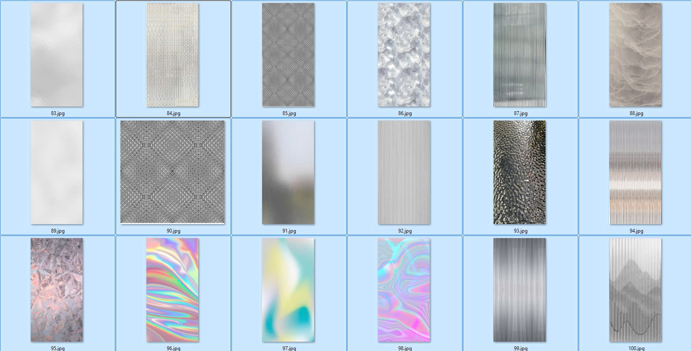The image size is (691, 351).
Task: Select the pink crumpled foil 95.jpg
Action: coord(57,290)
